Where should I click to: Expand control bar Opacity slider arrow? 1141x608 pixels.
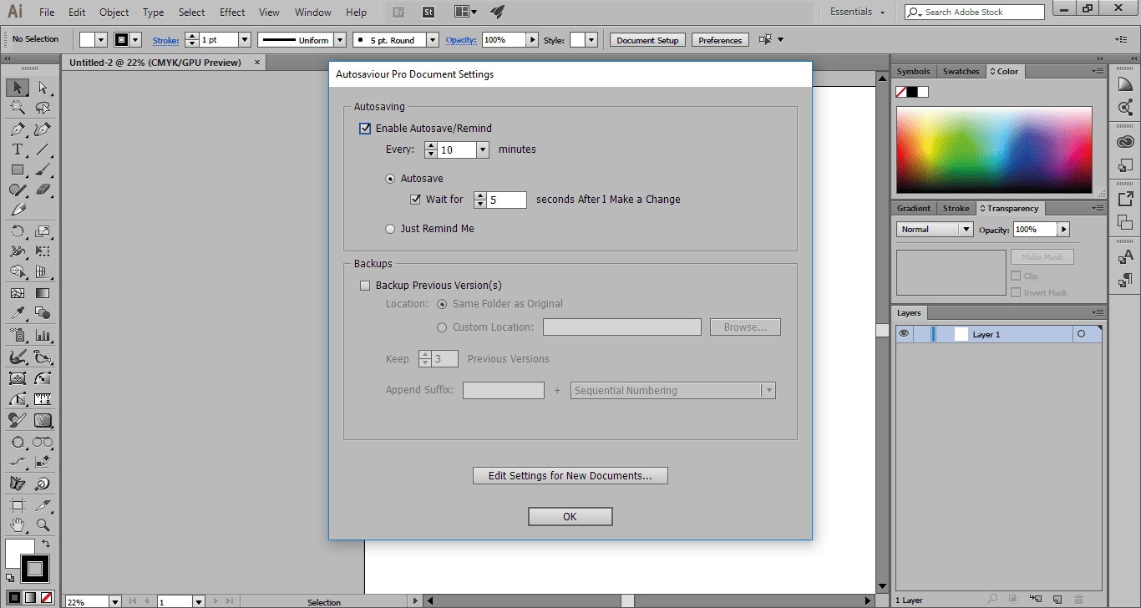(532, 40)
